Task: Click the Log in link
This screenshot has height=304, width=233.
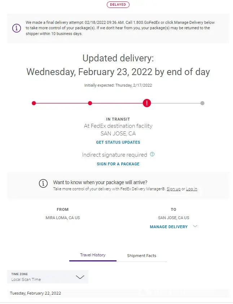Action: (x=192, y=189)
